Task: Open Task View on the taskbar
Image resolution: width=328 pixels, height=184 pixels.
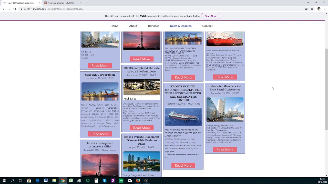Action: [20, 181]
